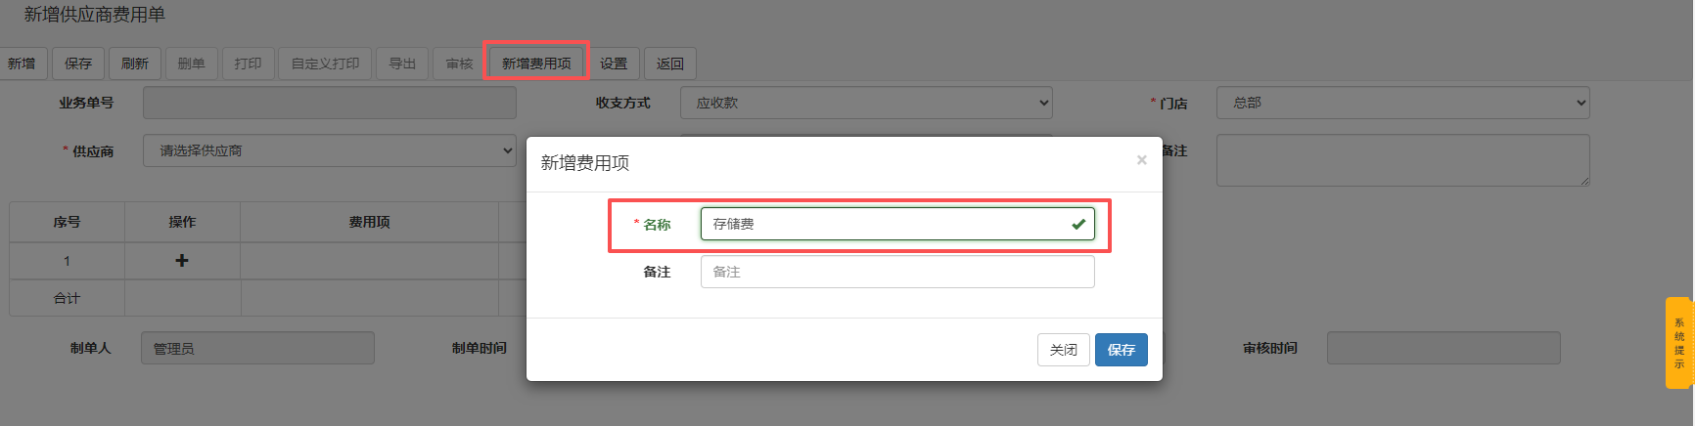
Task: Close the 新增费用项 dialog with X
Action: point(1141,160)
